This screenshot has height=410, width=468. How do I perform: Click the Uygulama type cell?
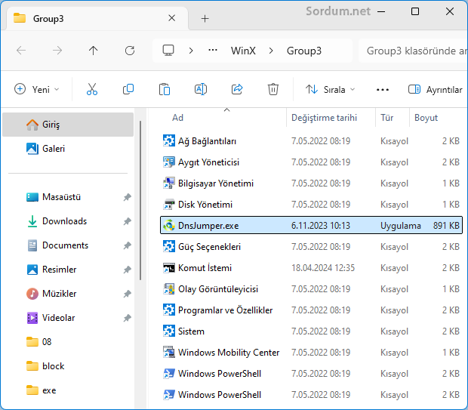coord(401,226)
